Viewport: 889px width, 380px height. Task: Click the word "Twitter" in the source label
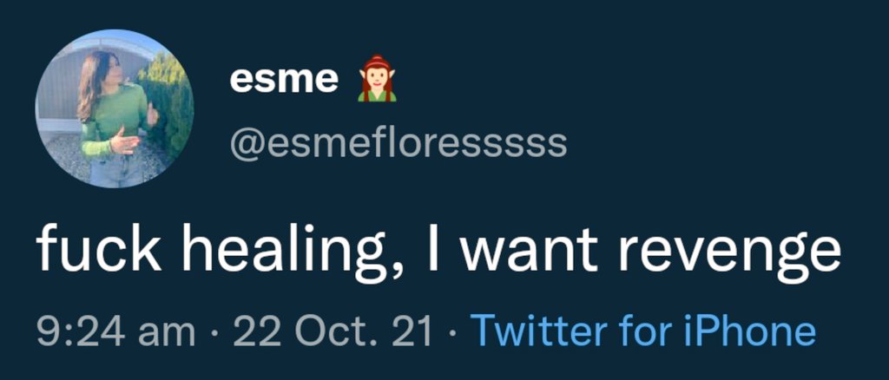click(527, 331)
